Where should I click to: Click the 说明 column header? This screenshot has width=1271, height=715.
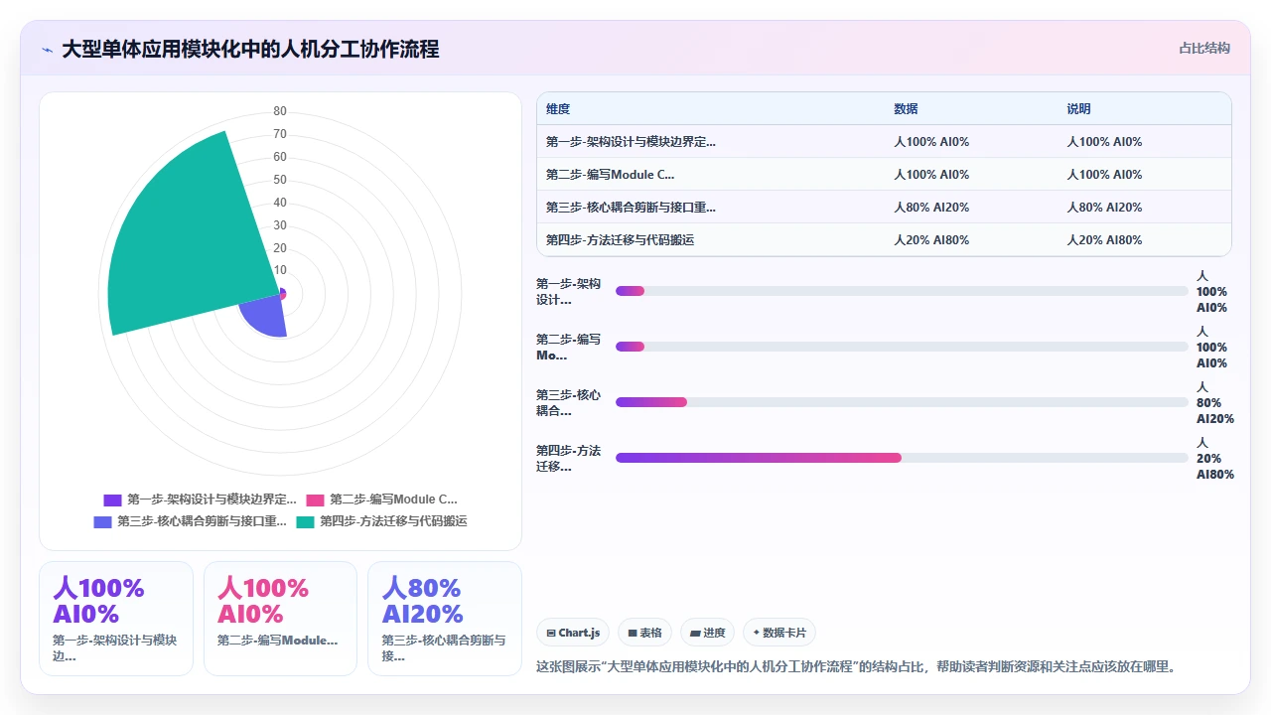click(x=1078, y=109)
